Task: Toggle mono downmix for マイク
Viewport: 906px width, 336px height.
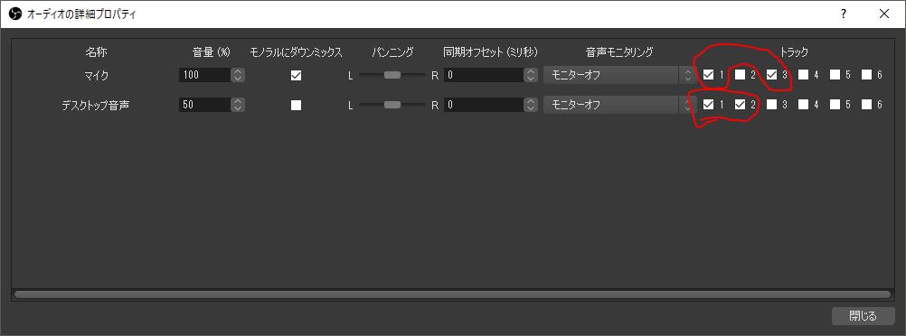Action: coord(296,75)
